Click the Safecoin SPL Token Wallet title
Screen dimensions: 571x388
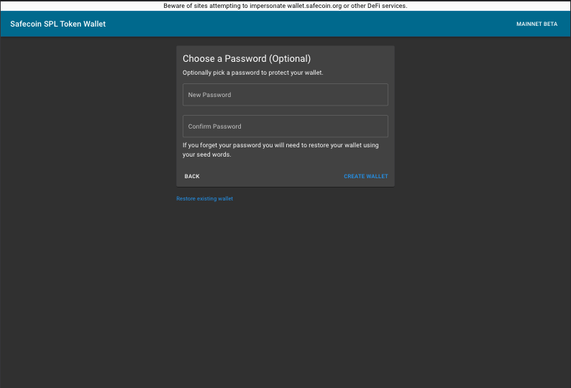click(58, 24)
